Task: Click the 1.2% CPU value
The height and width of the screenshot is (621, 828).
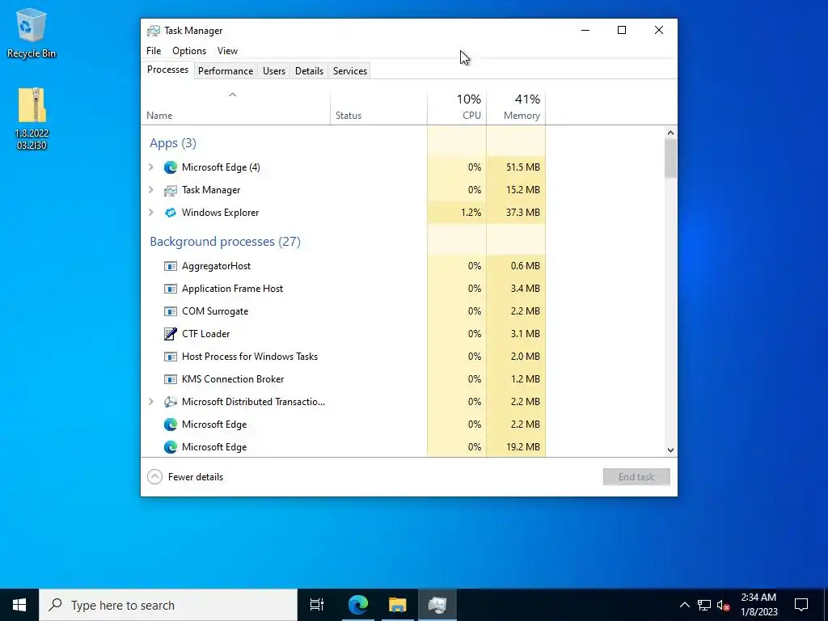Action: (471, 213)
